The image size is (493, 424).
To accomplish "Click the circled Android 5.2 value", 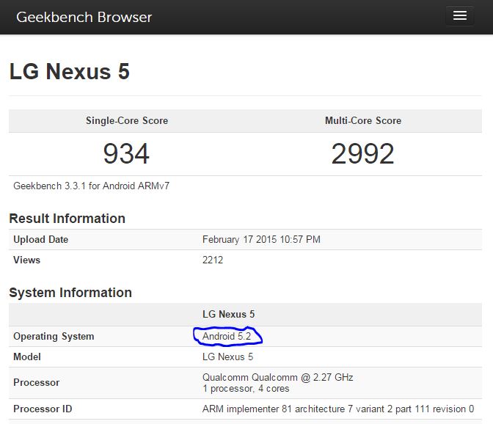I will [x=227, y=336].
